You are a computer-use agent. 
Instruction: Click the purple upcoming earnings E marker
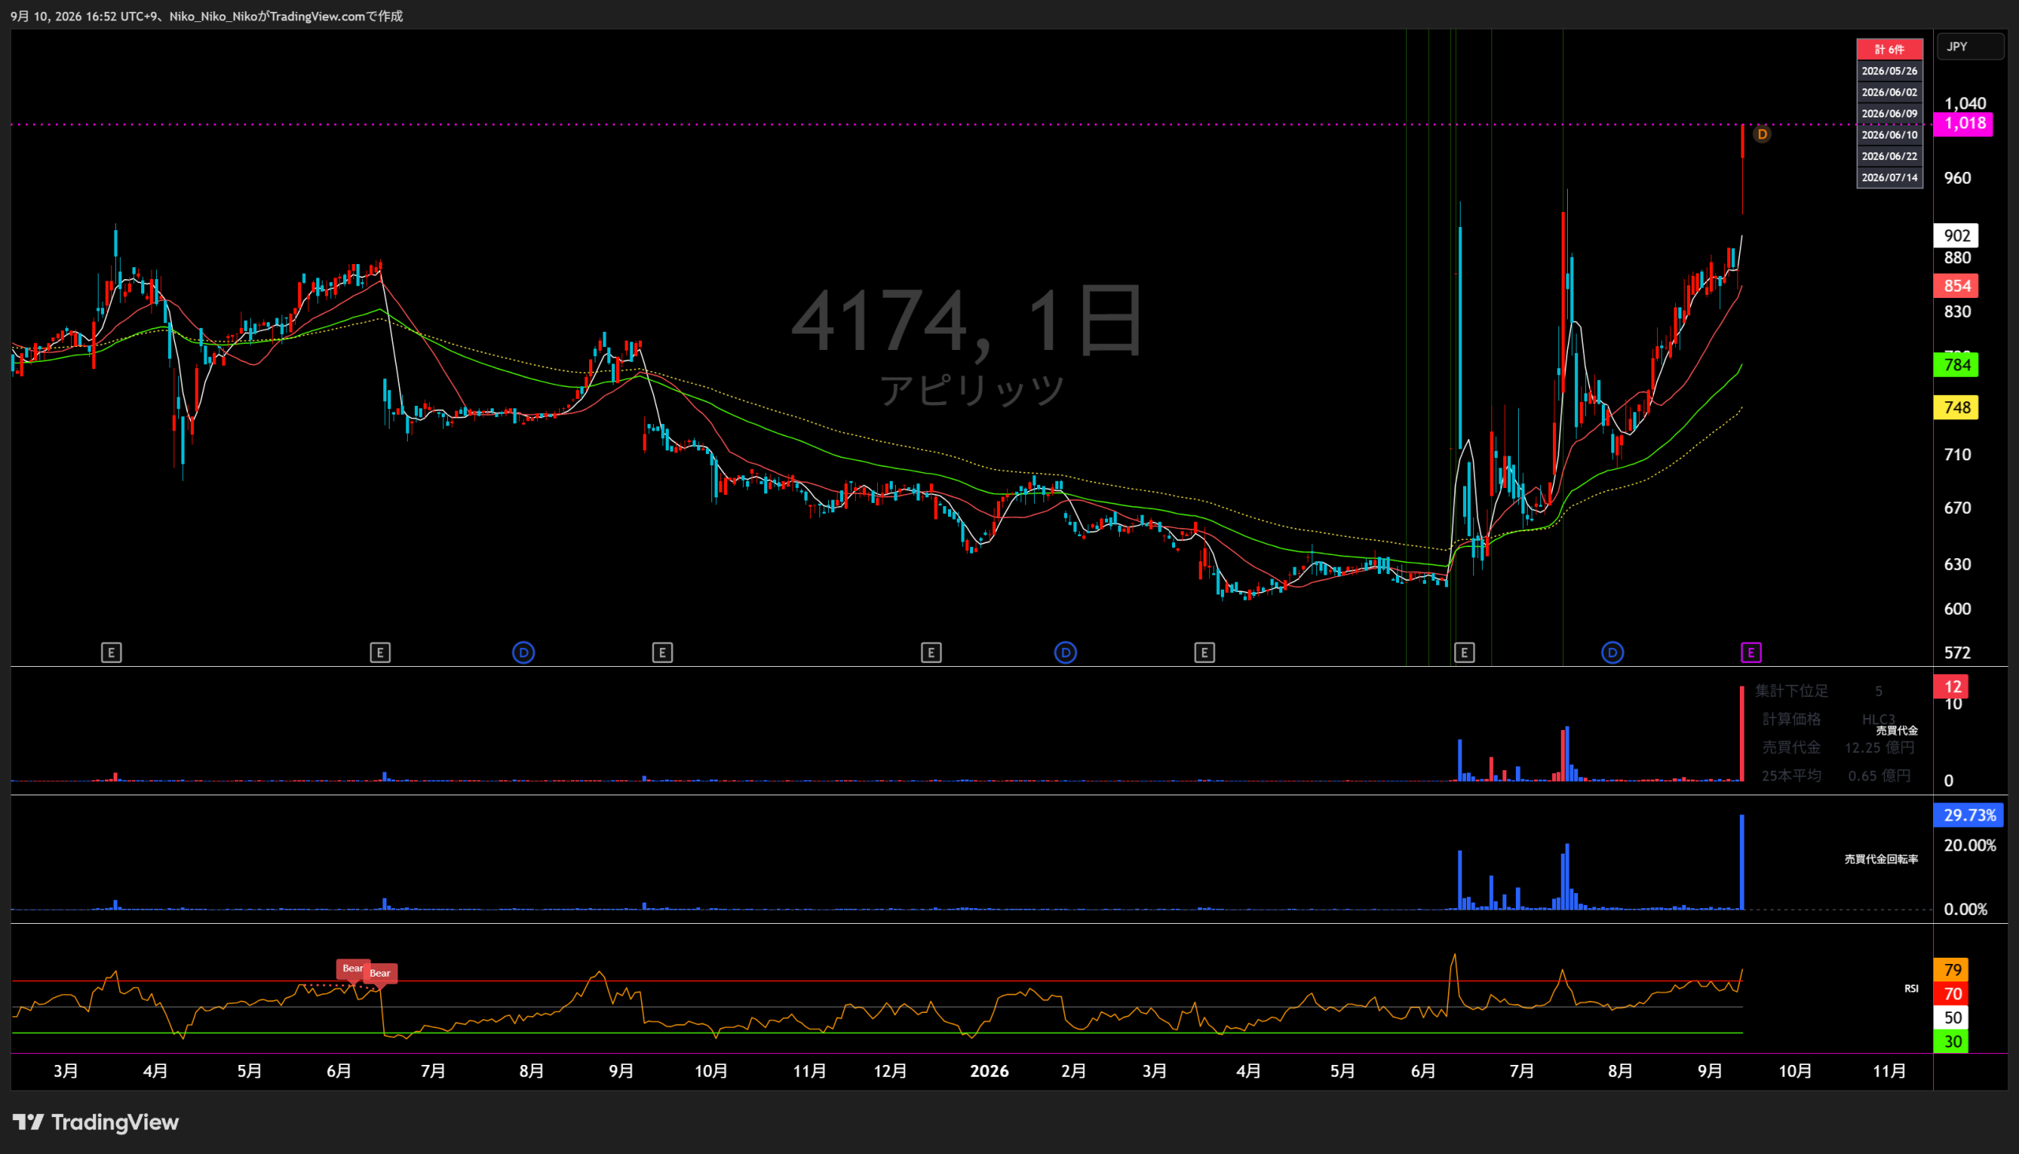point(1751,653)
